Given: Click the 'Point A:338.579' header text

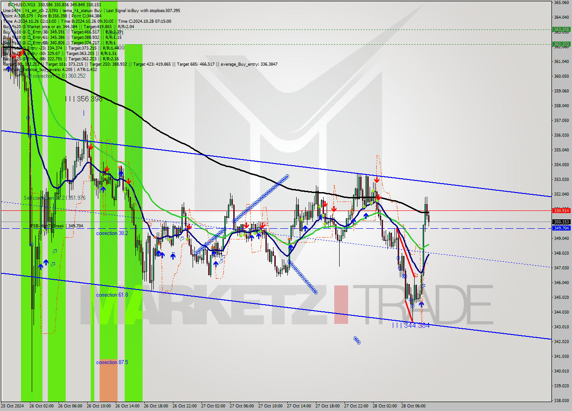Looking at the screenshot, I should pyautogui.click(x=18, y=16).
